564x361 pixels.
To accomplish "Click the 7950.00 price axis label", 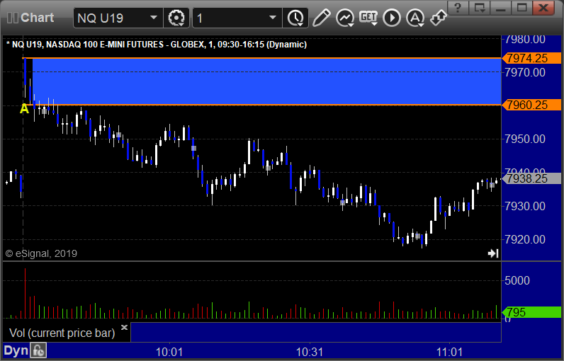I will [525, 139].
